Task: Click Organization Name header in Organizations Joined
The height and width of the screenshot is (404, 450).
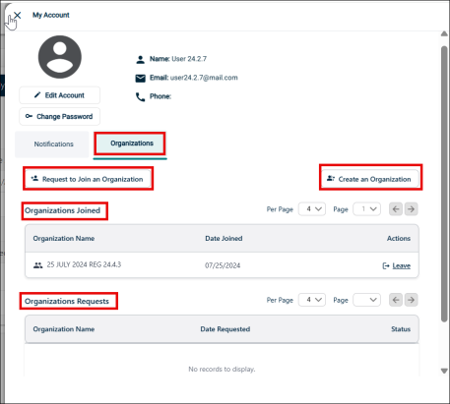Action: coord(64,238)
